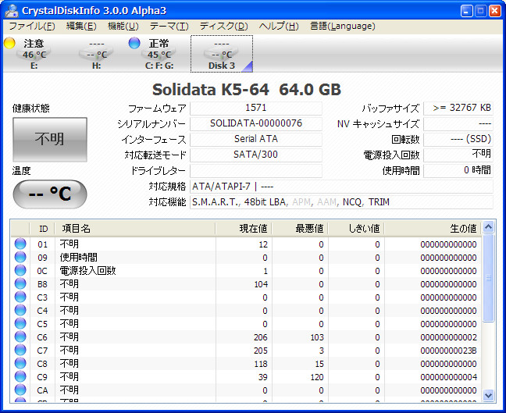The height and width of the screenshot is (413, 506).
Task: Click the empty ドライブレター field
Action: pyautogui.click(x=256, y=171)
